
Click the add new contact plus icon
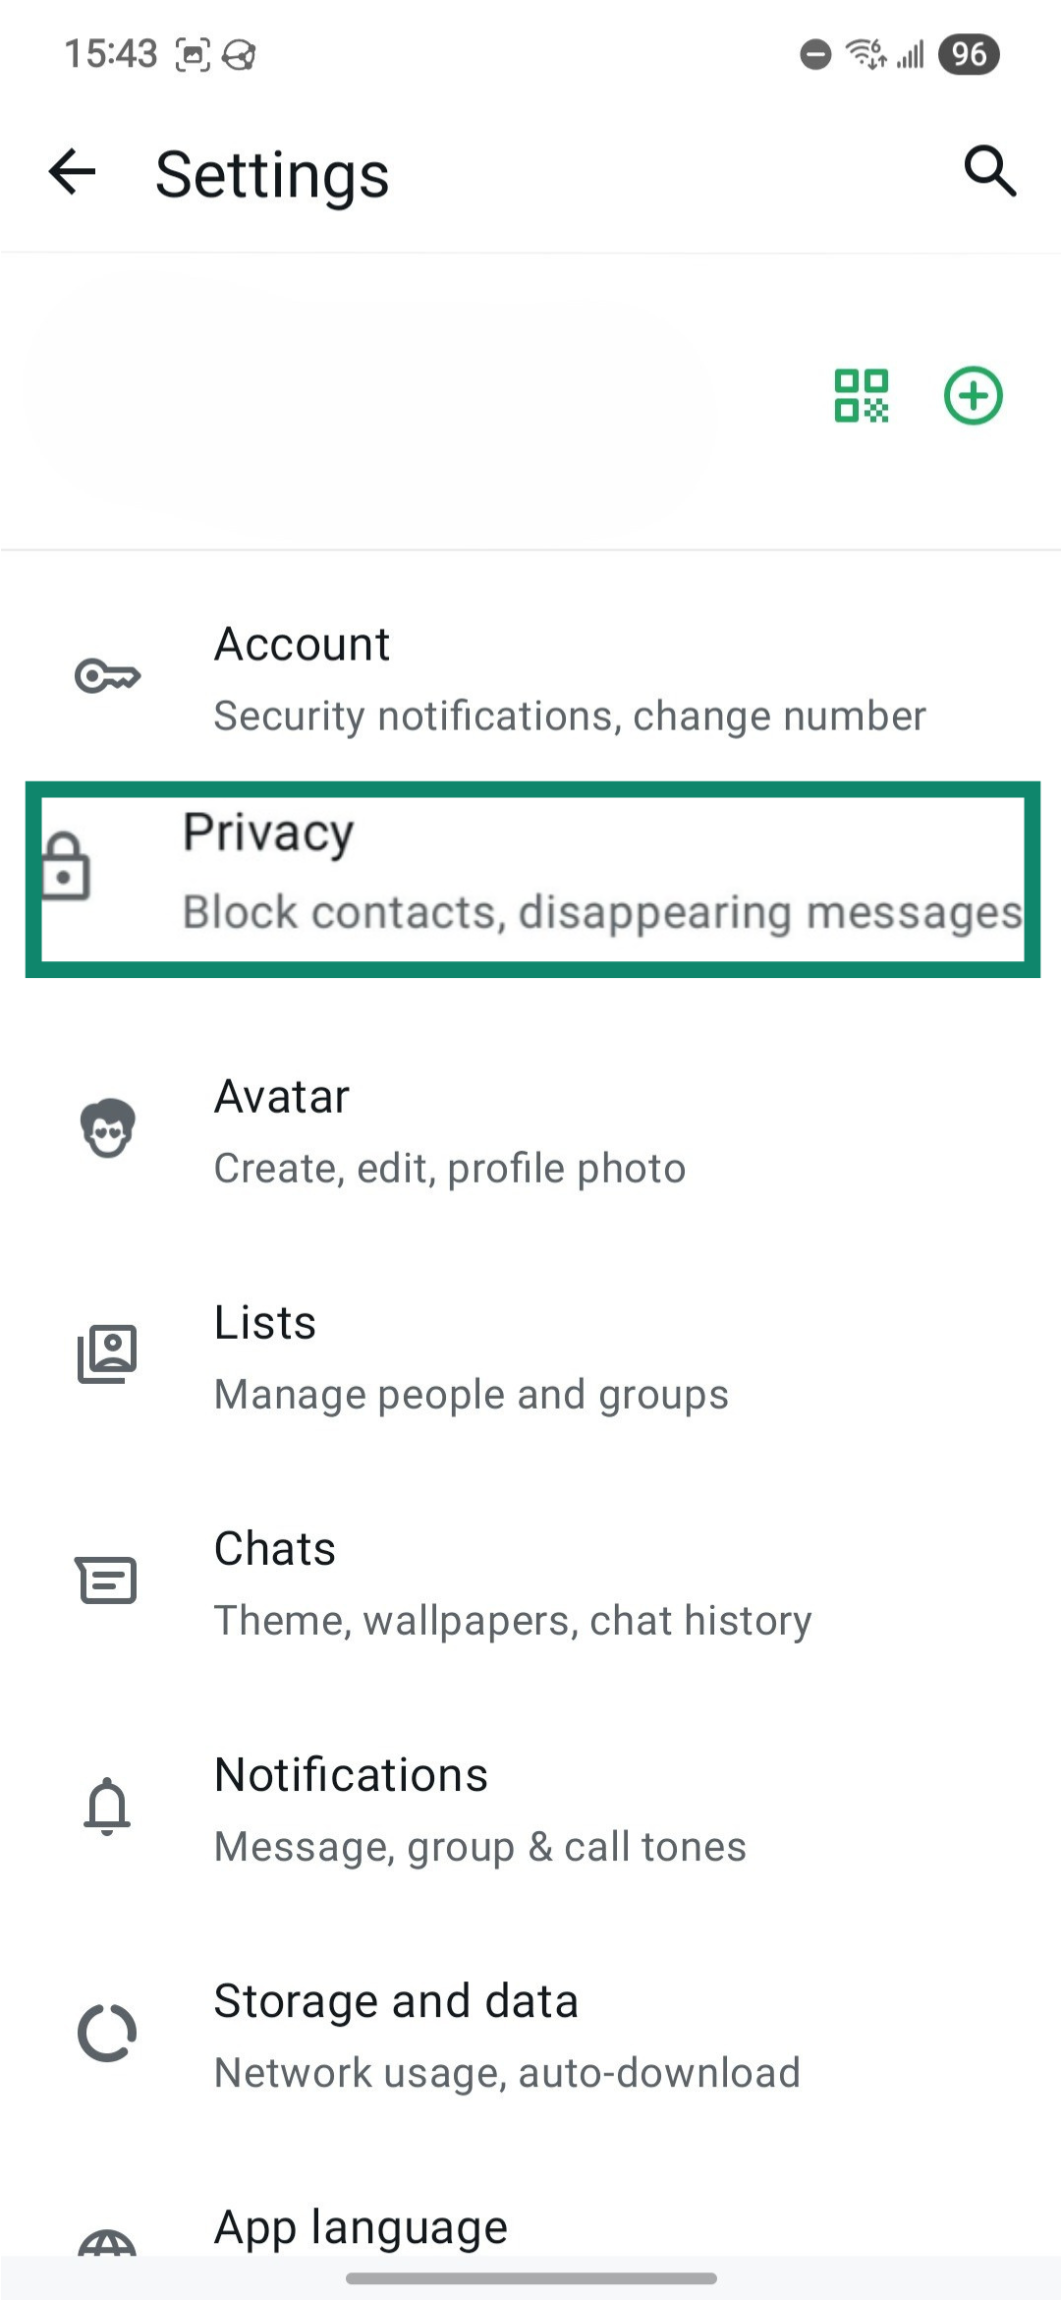pyautogui.click(x=975, y=395)
